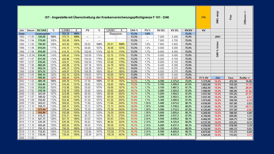
Task: Select the KV-DAK column header
Action: [42, 30]
